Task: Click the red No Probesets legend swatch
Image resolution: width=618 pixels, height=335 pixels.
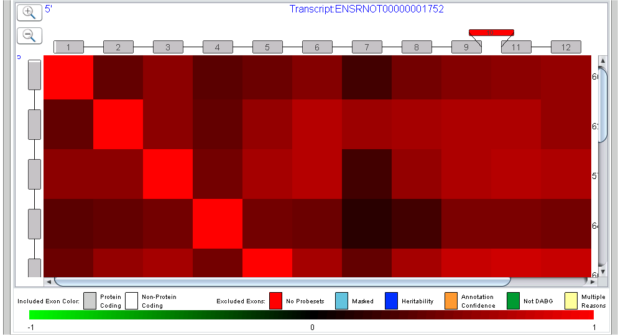Action: 275,301
